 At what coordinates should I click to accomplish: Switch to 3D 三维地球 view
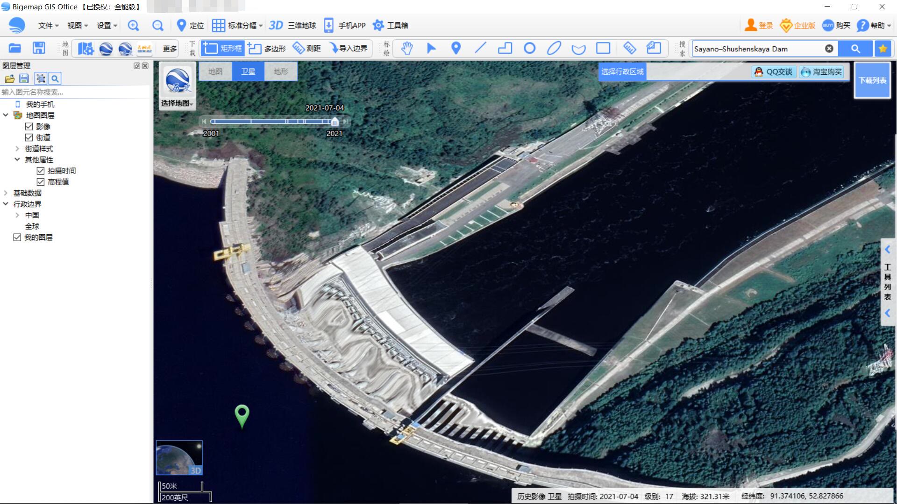point(292,26)
